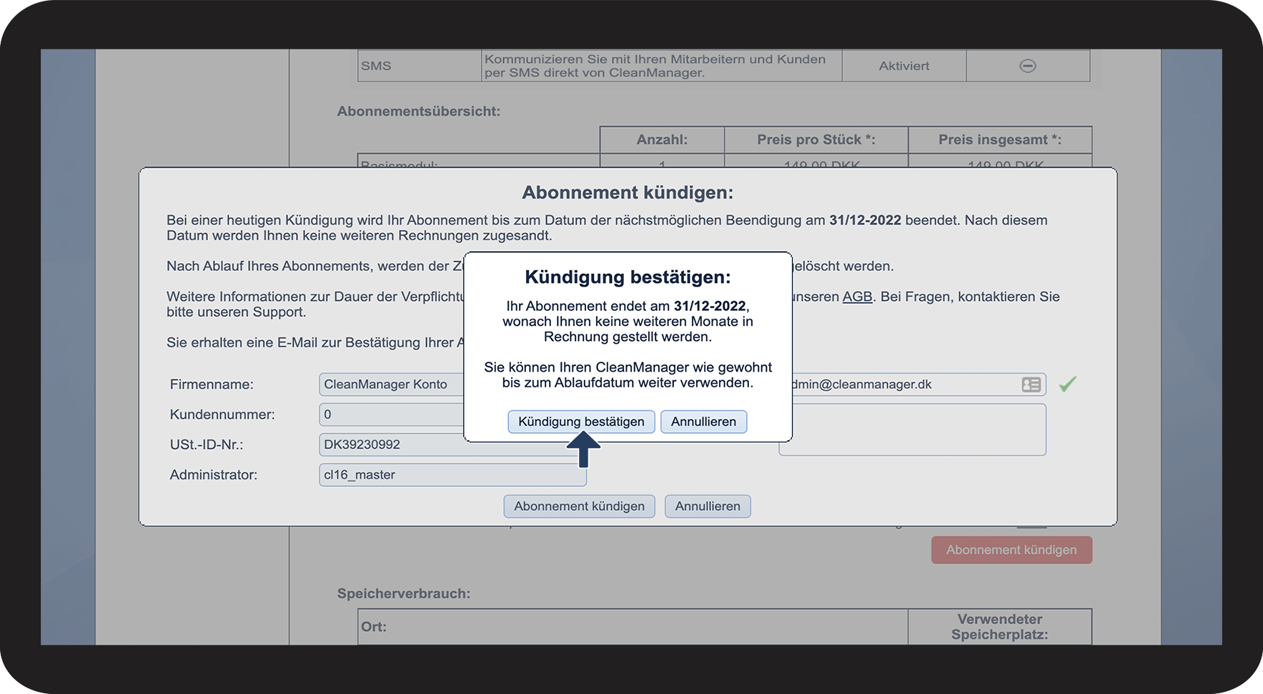This screenshot has height=694, width=1263.
Task: Click the Verwendeter Speicherplatz column header
Action: click(x=999, y=627)
